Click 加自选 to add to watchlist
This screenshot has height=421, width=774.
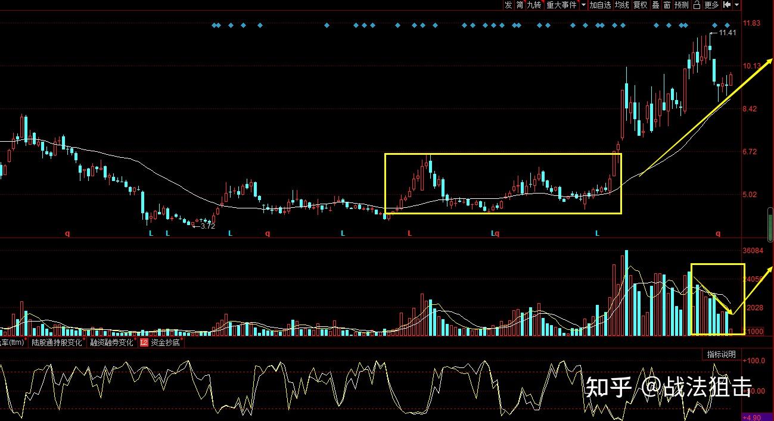600,5
